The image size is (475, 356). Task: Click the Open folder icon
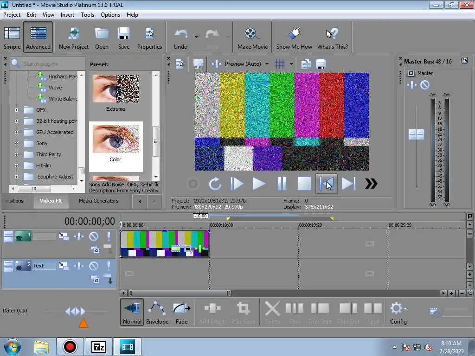click(x=102, y=38)
